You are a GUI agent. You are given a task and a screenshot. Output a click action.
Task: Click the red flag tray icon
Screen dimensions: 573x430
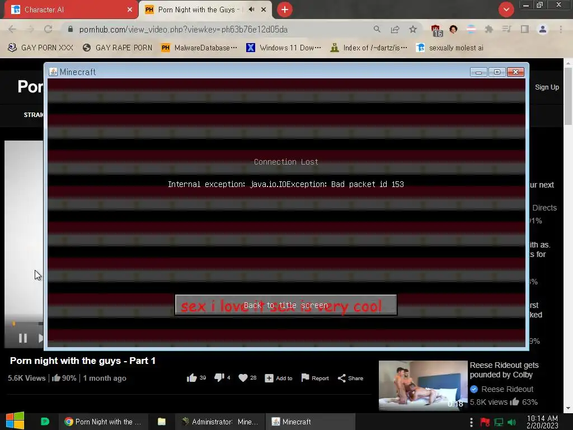(x=485, y=422)
